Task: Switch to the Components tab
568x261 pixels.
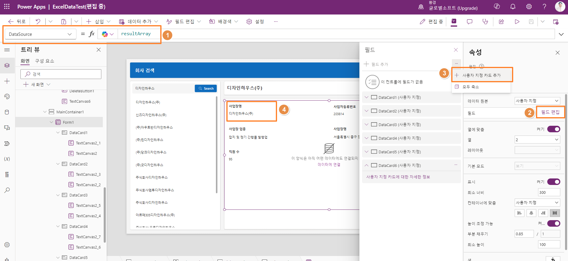Action: tap(45, 61)
